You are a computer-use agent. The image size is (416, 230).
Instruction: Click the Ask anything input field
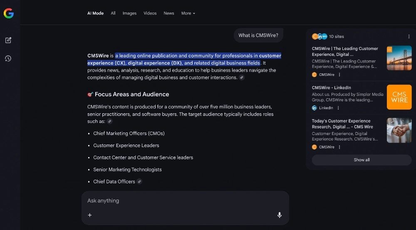pyautogui.click(x=185, y=201)
